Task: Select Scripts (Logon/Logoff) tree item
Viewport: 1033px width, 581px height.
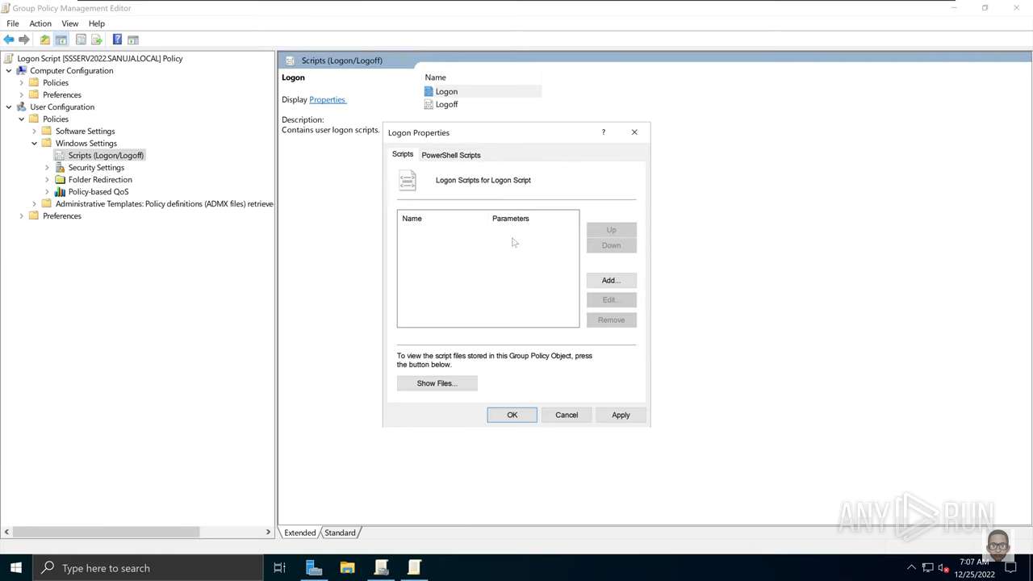Action: (106, 155)
